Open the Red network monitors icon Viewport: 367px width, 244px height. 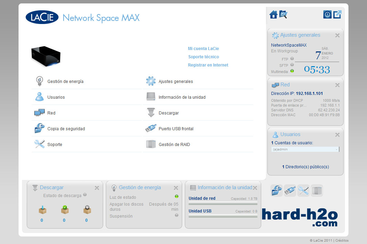click(x=39, y=113)
